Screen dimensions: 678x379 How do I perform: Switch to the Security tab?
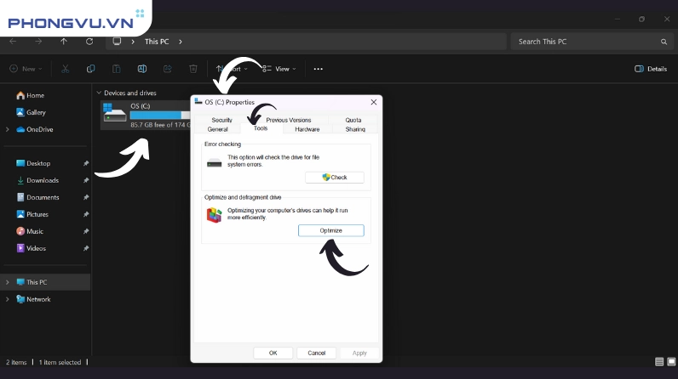click(221, 120)
